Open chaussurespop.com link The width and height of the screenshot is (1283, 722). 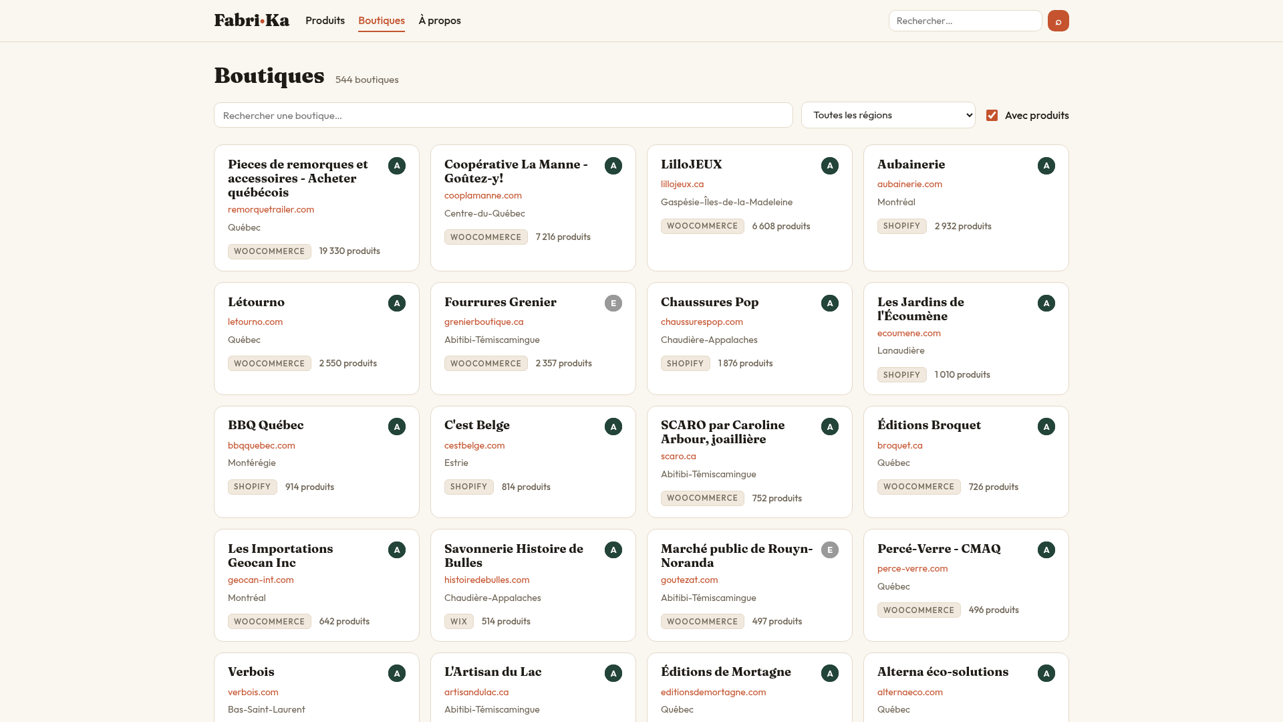(x=702, y=322)
